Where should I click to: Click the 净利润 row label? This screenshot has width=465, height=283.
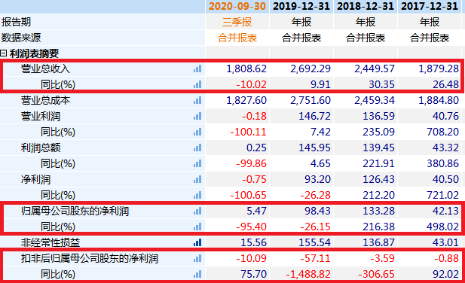(35, 179)
